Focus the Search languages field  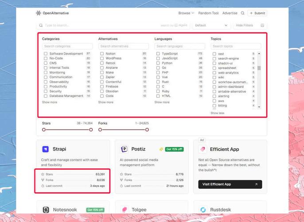click(180, 46)
